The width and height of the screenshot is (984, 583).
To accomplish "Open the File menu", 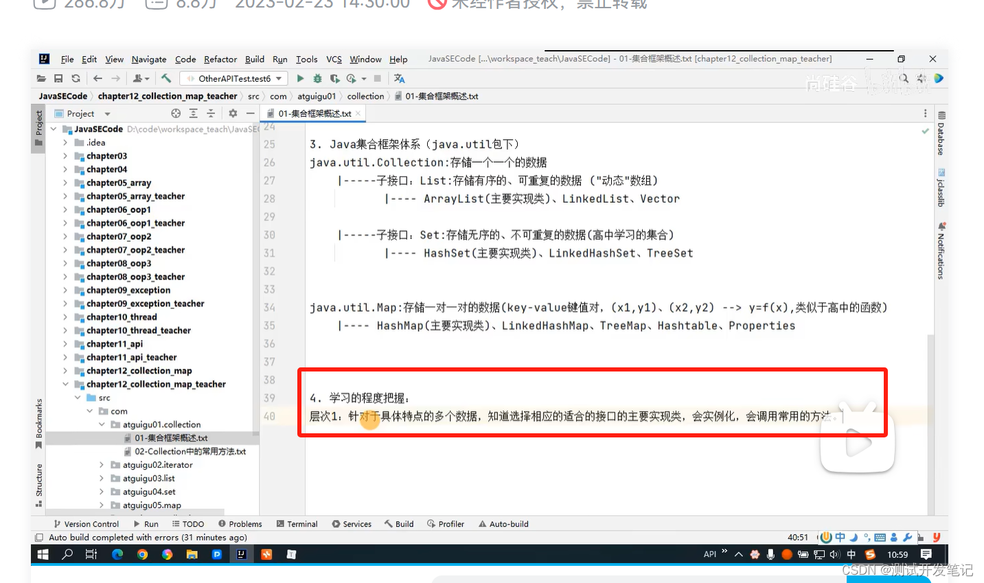I will click(x=67, y=59).
